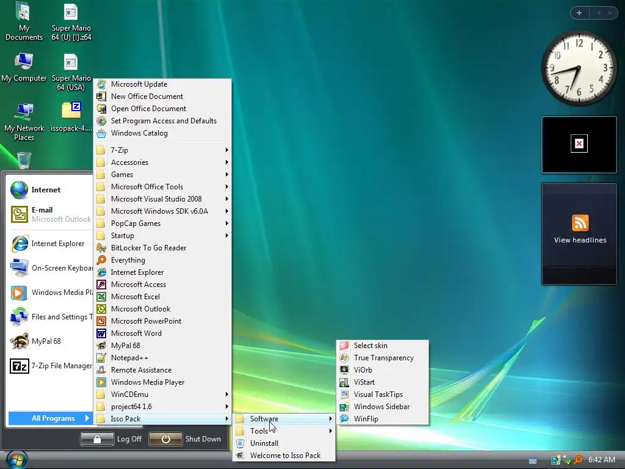
Task: Open the Tools submenu in Isso Pack
Action: (284, 431)
